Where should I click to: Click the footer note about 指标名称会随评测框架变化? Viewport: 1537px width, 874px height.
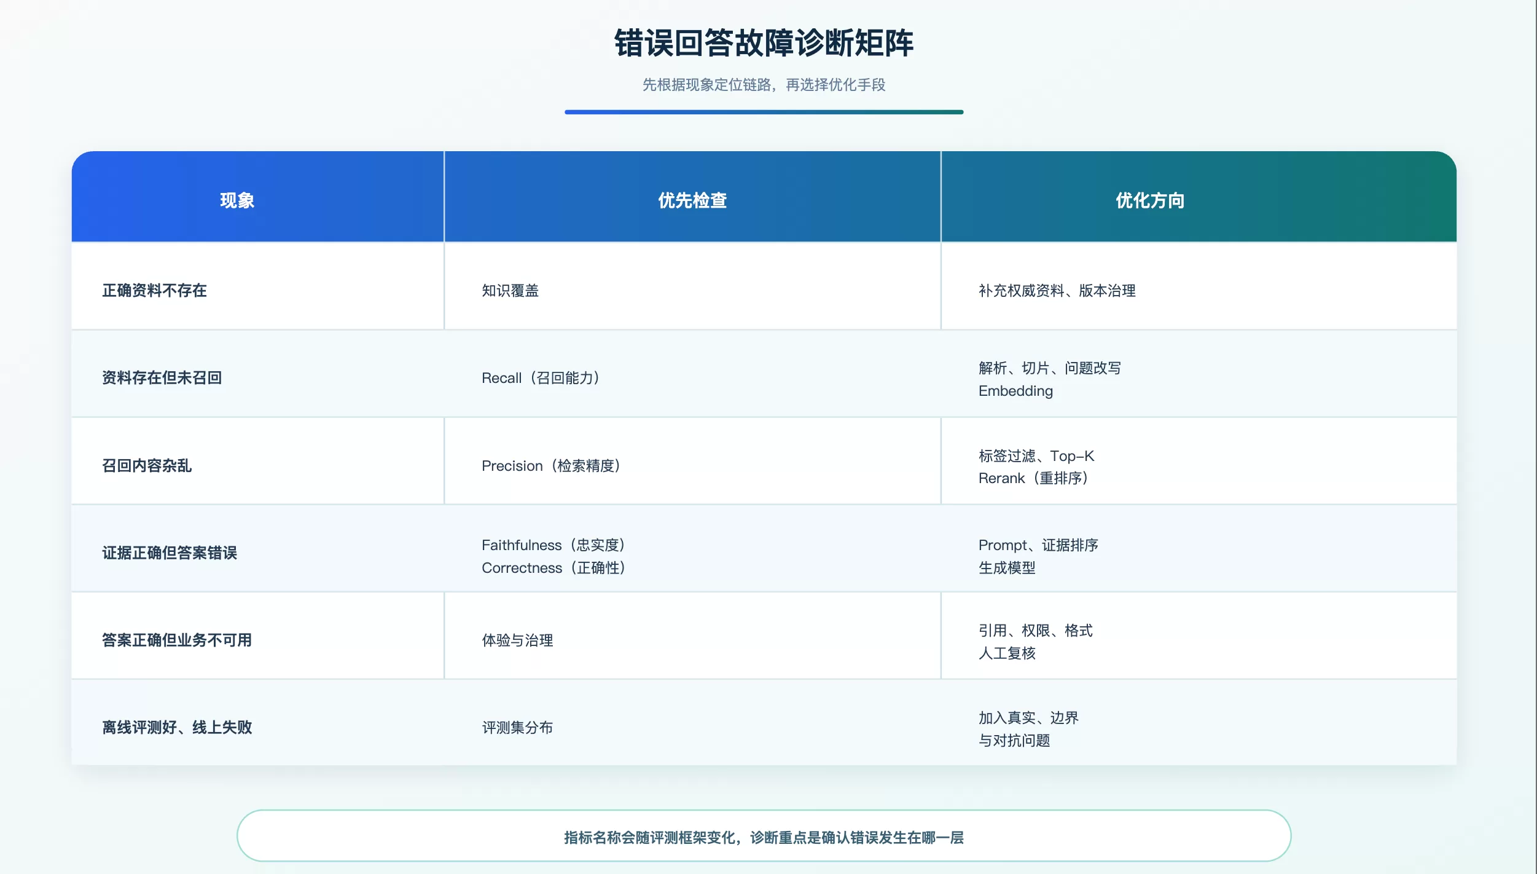(x=764, y=837)
